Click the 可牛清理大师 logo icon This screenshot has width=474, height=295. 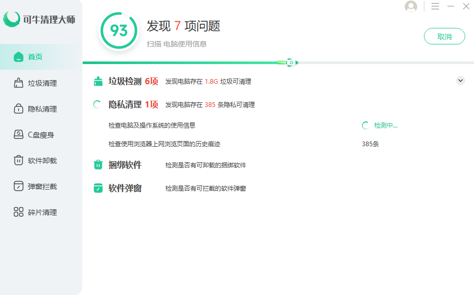[11, 20]
